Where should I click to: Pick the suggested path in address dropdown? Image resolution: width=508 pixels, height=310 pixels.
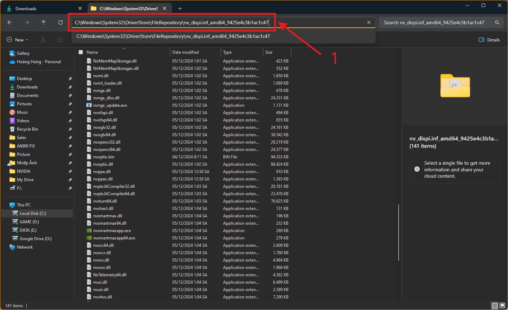point(223,36)
